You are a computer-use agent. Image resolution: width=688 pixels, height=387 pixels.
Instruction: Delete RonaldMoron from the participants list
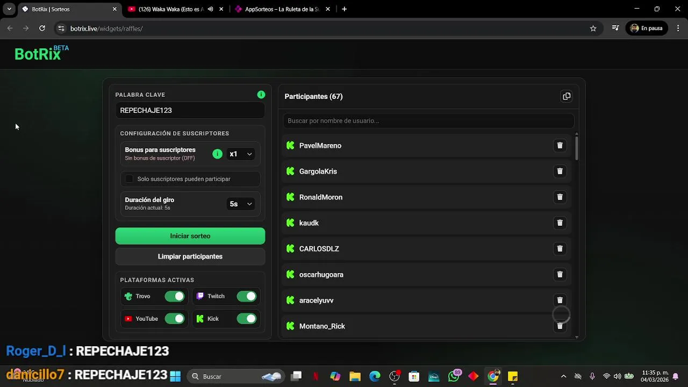560,197
